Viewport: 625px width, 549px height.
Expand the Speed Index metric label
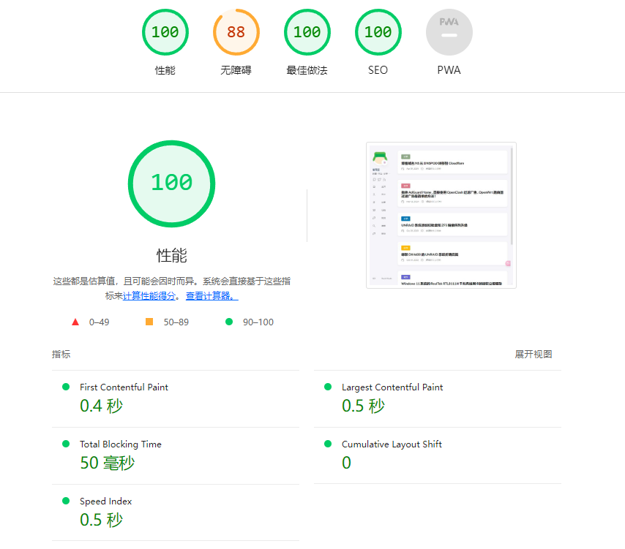(105, 501)
